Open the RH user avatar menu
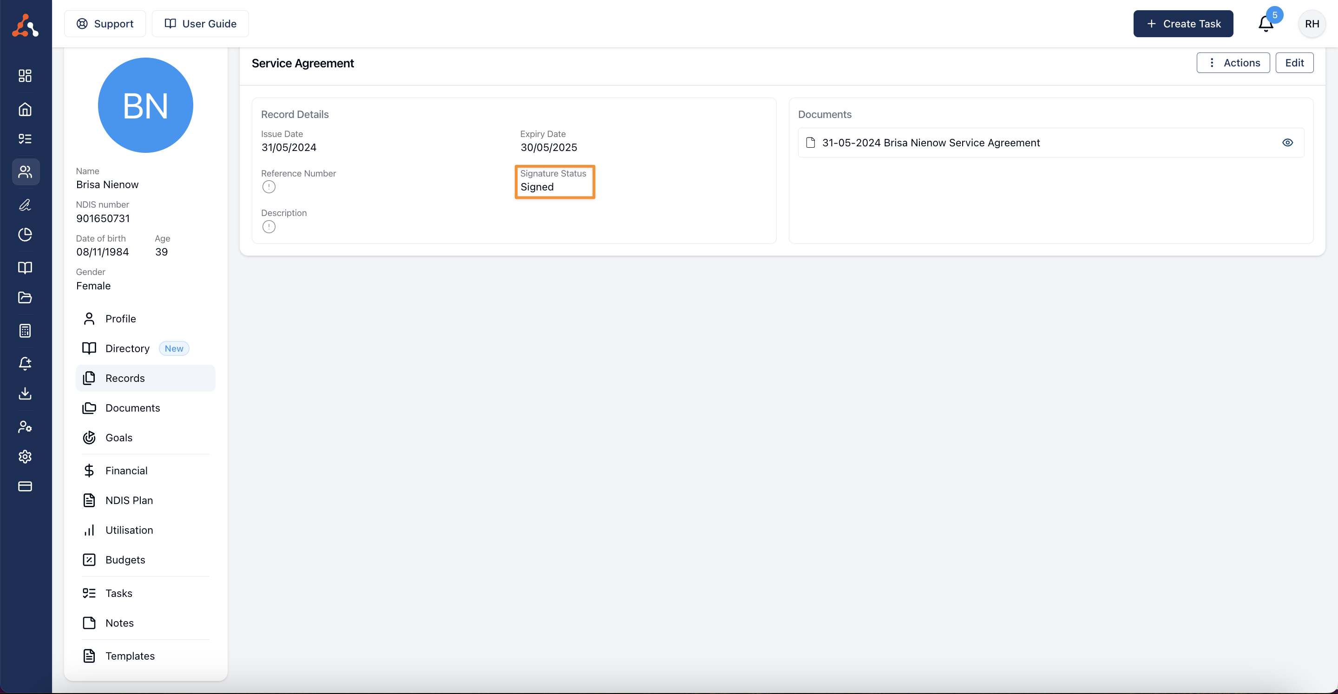The image size is (1338, 694). 1312,24
